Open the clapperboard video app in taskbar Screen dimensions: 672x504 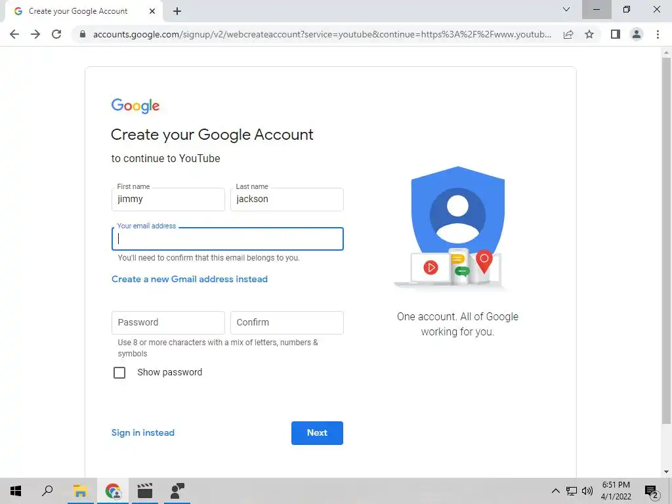pos(145,491)
